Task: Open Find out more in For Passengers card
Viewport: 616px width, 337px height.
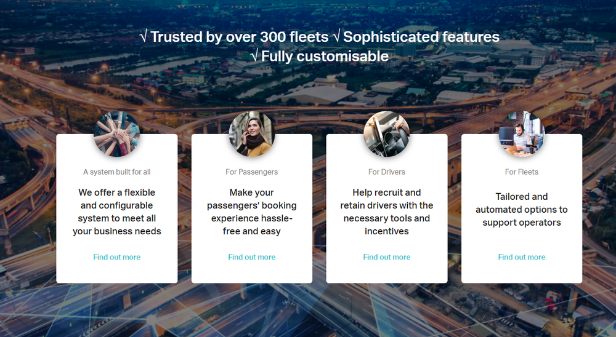Action: [x=252, y=257]
